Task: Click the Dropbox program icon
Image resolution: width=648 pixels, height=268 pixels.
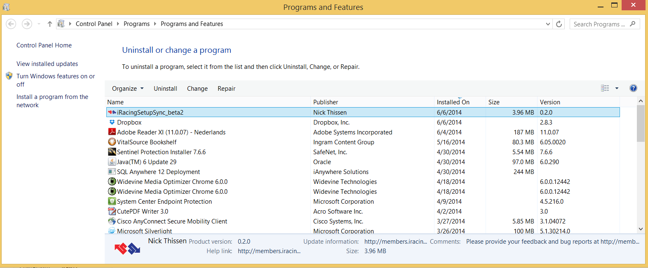Action: point(112,122)
